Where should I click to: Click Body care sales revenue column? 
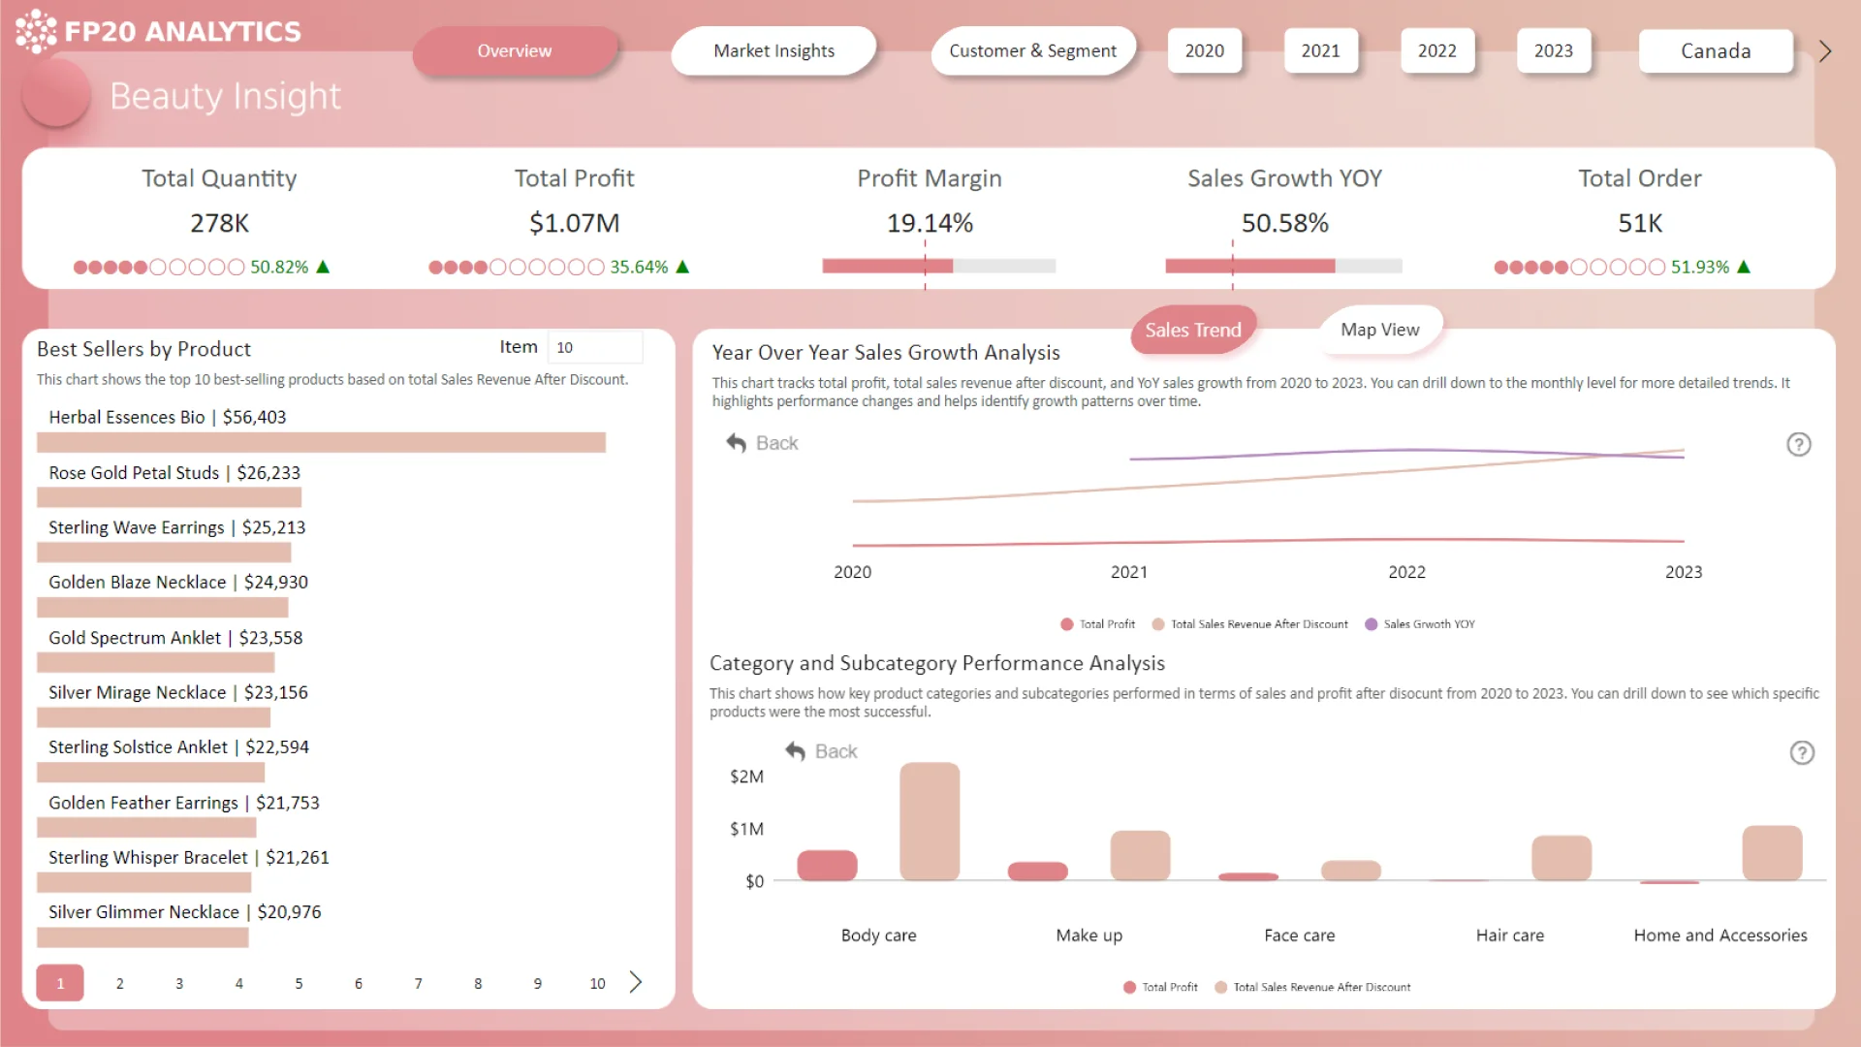(930, 822)
